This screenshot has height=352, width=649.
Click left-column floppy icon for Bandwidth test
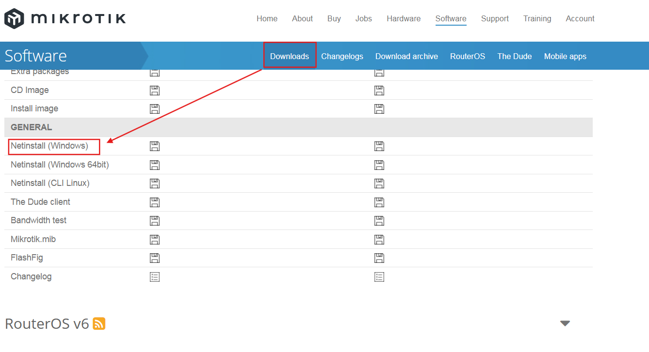pyautogui.click(x=155, y=221)
